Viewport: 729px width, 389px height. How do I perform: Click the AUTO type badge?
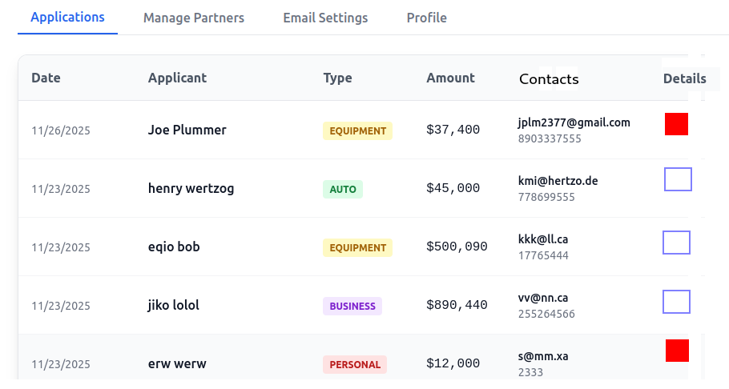click(343, 190)
